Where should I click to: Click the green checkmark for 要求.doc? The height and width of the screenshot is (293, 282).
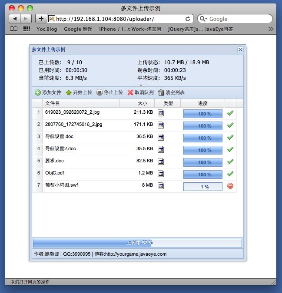pyautogui.click(x=230, y=161)
